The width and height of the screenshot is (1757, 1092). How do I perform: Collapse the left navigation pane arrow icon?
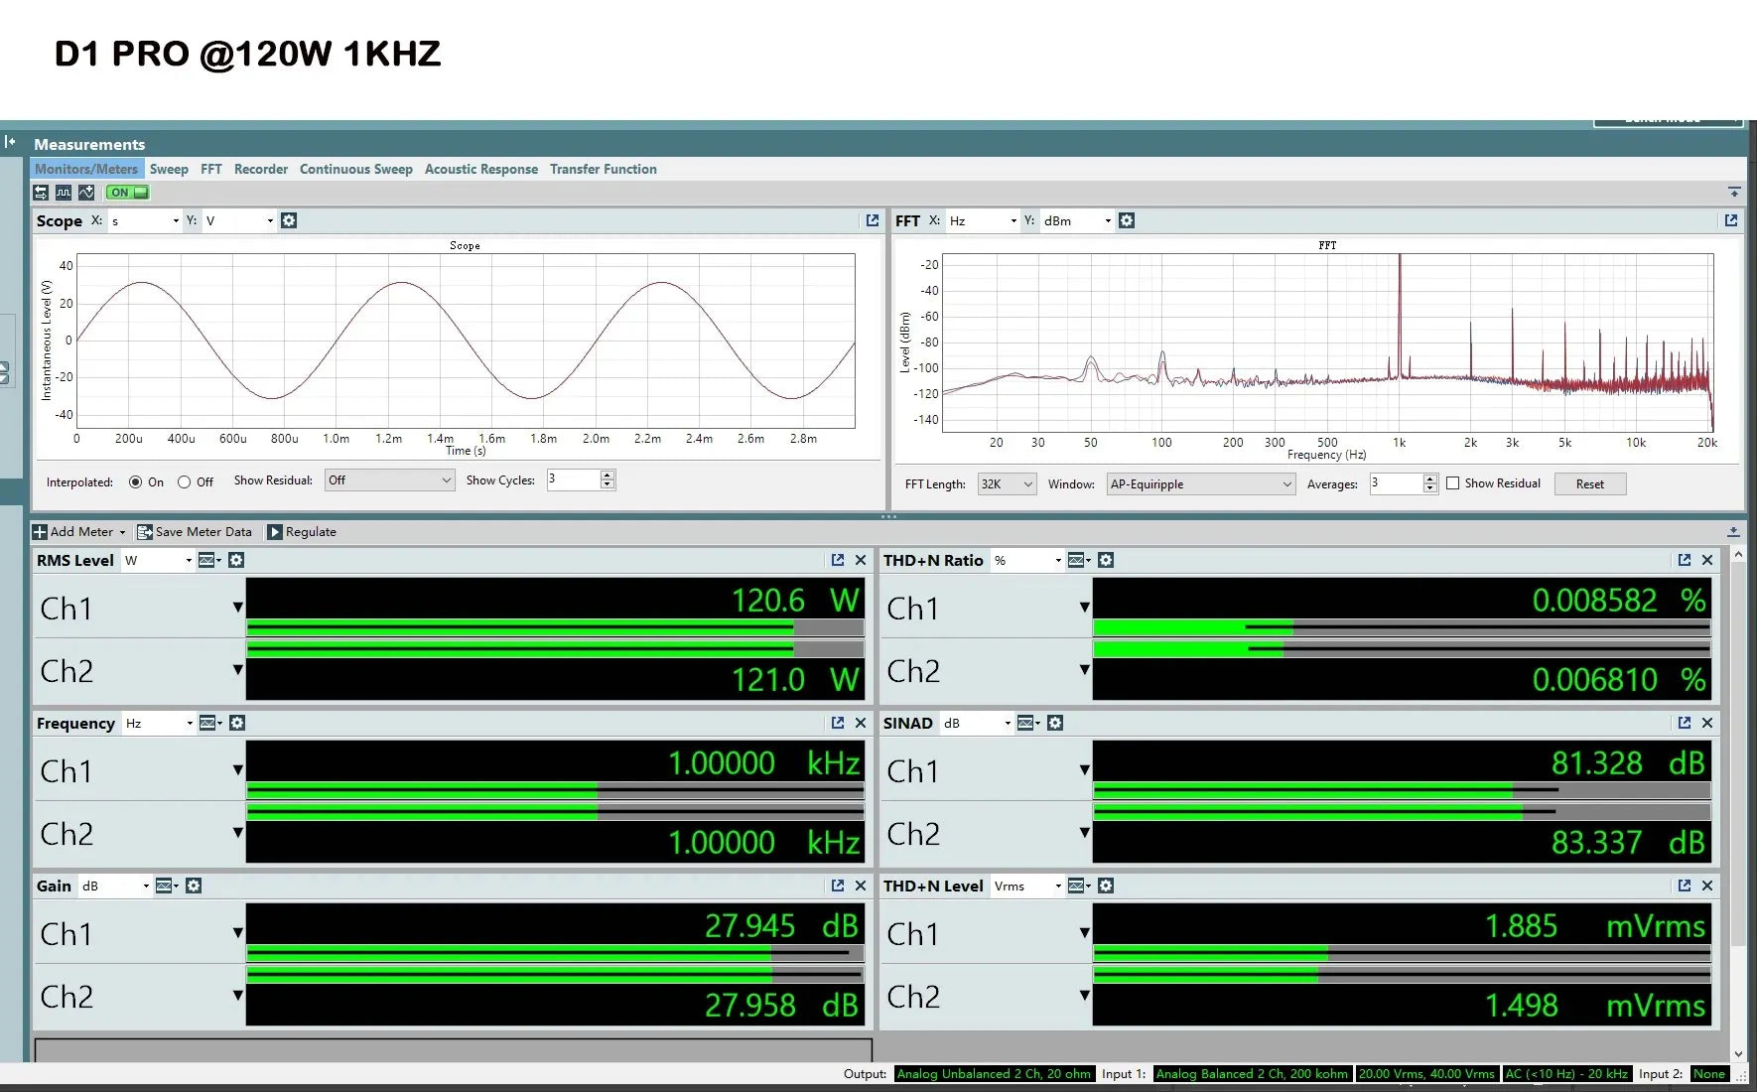[x=10, y=142]
